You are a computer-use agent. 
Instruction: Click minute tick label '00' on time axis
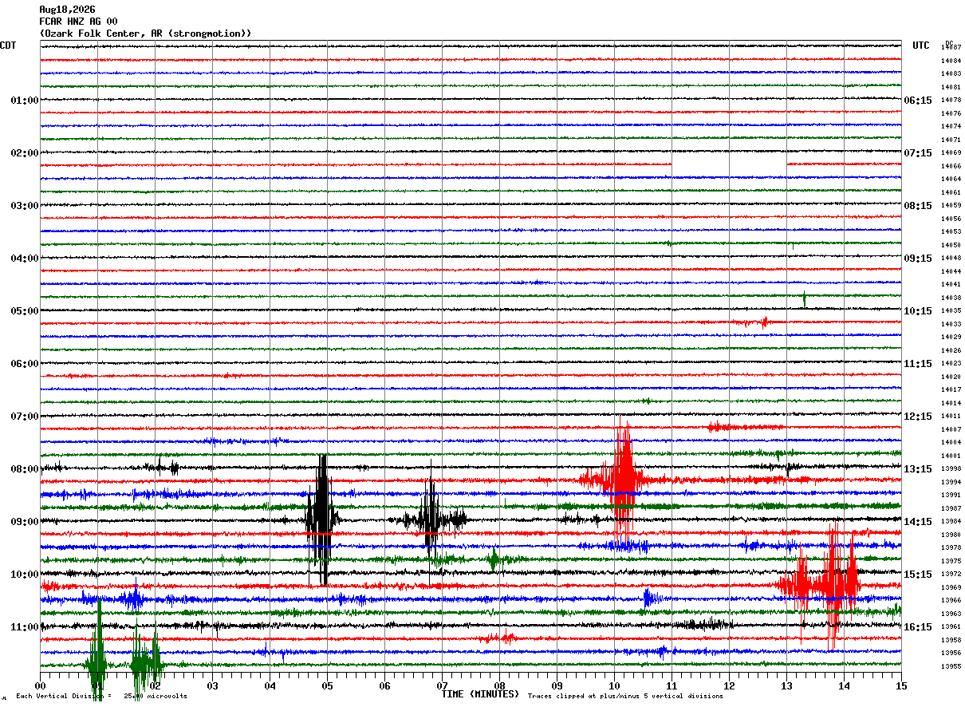coord(40,686)
